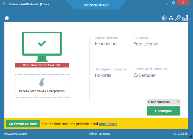Screen dimensions: 193x139
Task: Open the quarantine radiation icon
Action: point(171,18)
